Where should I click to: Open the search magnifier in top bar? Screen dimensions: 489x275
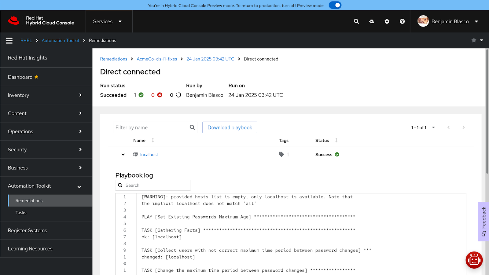tap(356, 21)
